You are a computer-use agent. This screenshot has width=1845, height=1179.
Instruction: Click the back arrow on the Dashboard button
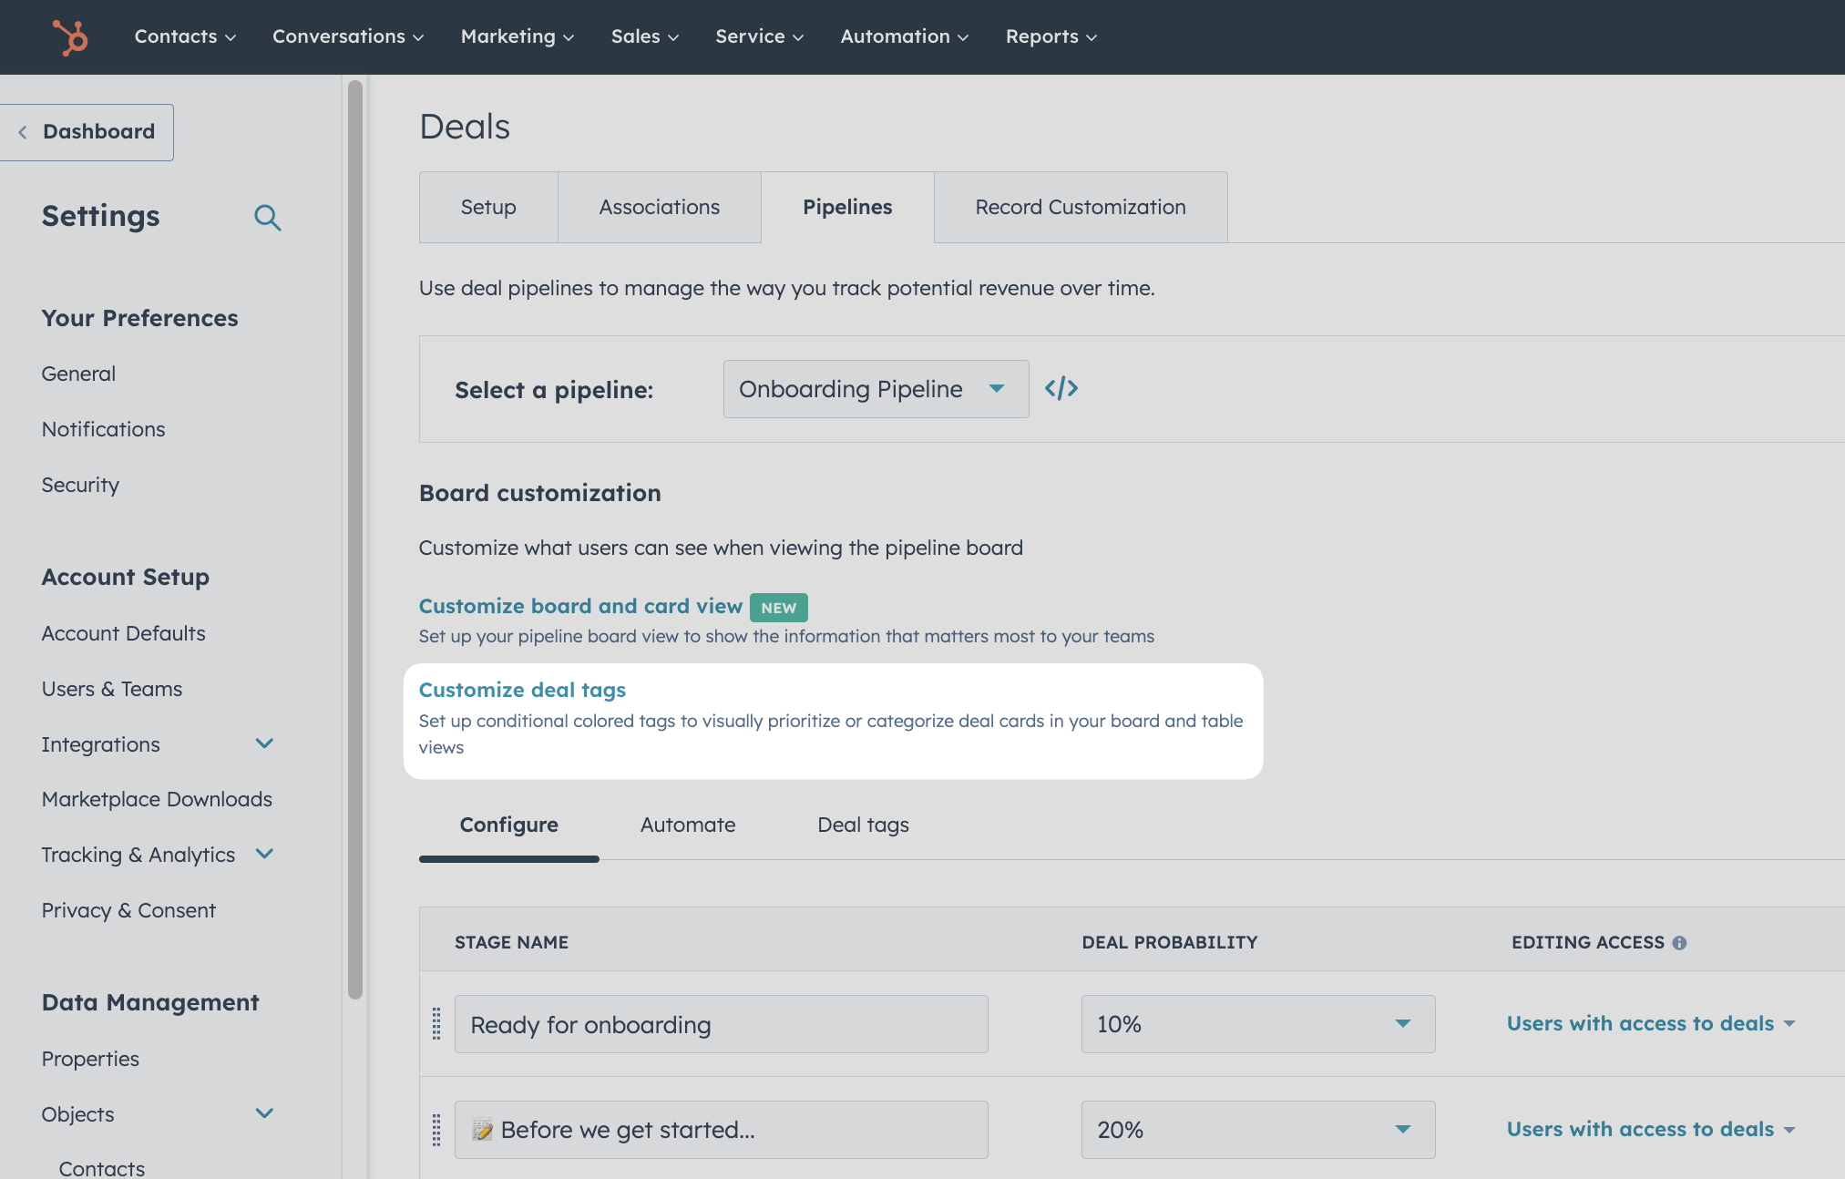pyautogui.click(x=22, y=131)
